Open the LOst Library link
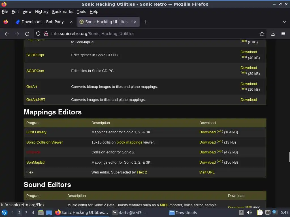This screenshot has width=290, height=217. point(36,132)
